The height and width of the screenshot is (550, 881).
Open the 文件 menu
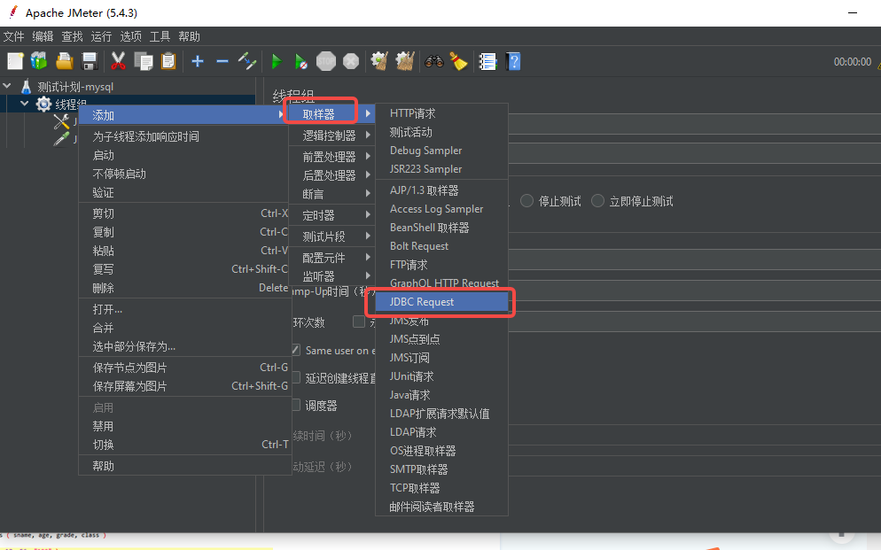pos(13,36)
